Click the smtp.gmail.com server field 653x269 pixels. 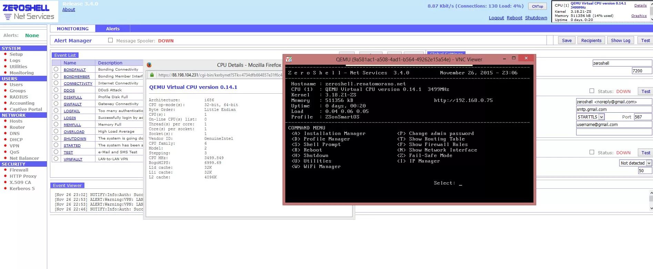[614, 109]
